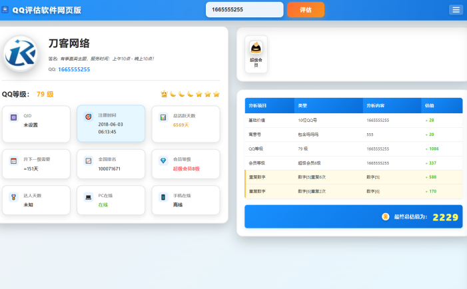This screenshot has width=467, height=289.
Task: Click the 离线 mobile status text
Action: pos(177,205)
